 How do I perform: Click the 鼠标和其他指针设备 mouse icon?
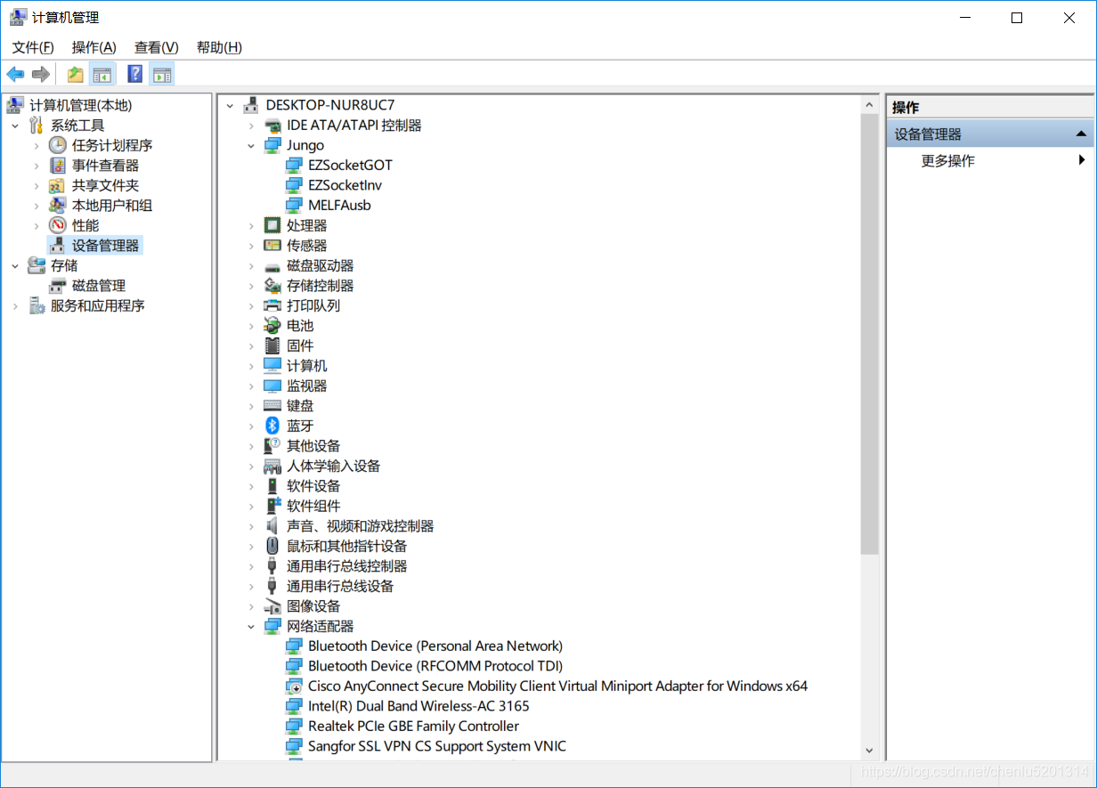click(x=272, y=546)
